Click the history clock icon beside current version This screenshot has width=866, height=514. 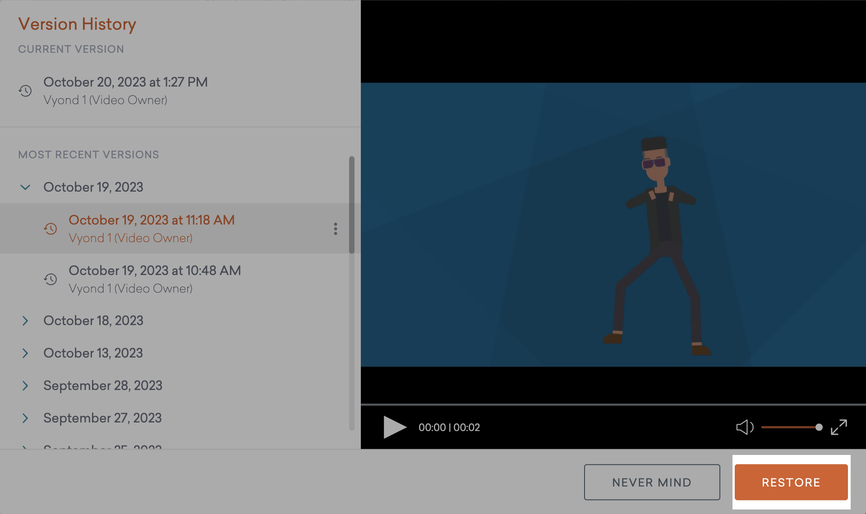(26, 91)
